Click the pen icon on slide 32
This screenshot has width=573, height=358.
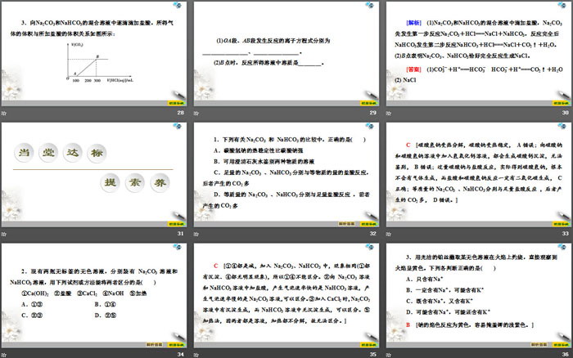point(371,215)
